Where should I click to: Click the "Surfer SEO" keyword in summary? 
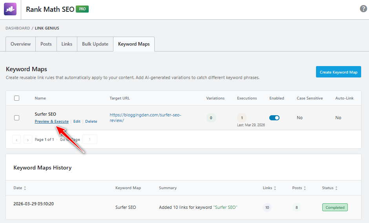[x=225, y=207]
